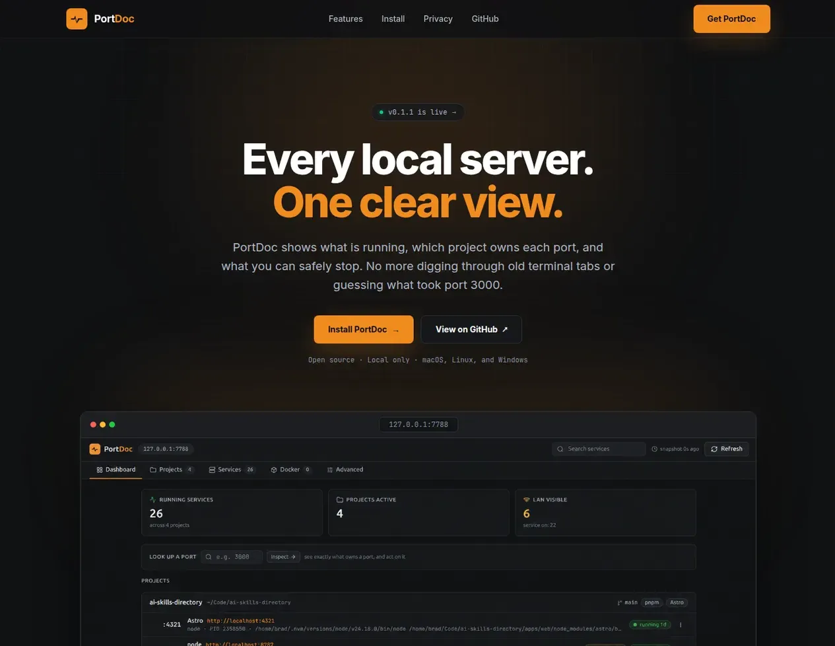The image size is (835, 646).
Task: Click the PortDoc logo icon inside the app preview
Action: point(95,449)
